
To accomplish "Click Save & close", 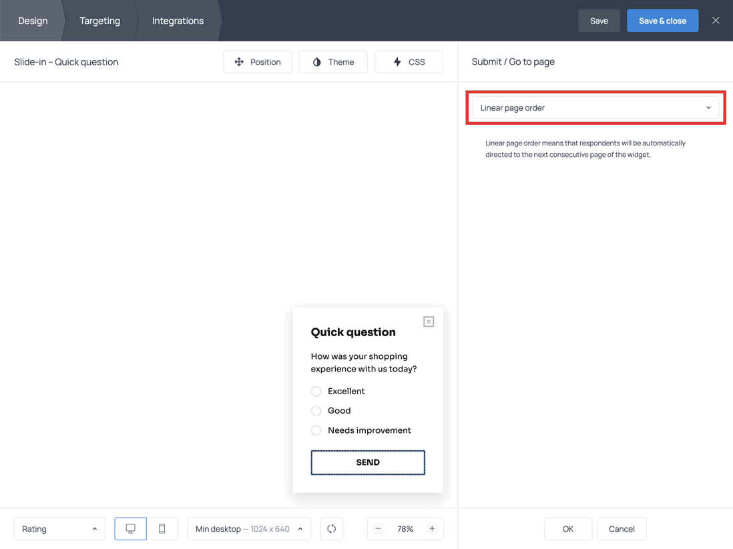I will (662, 21).
